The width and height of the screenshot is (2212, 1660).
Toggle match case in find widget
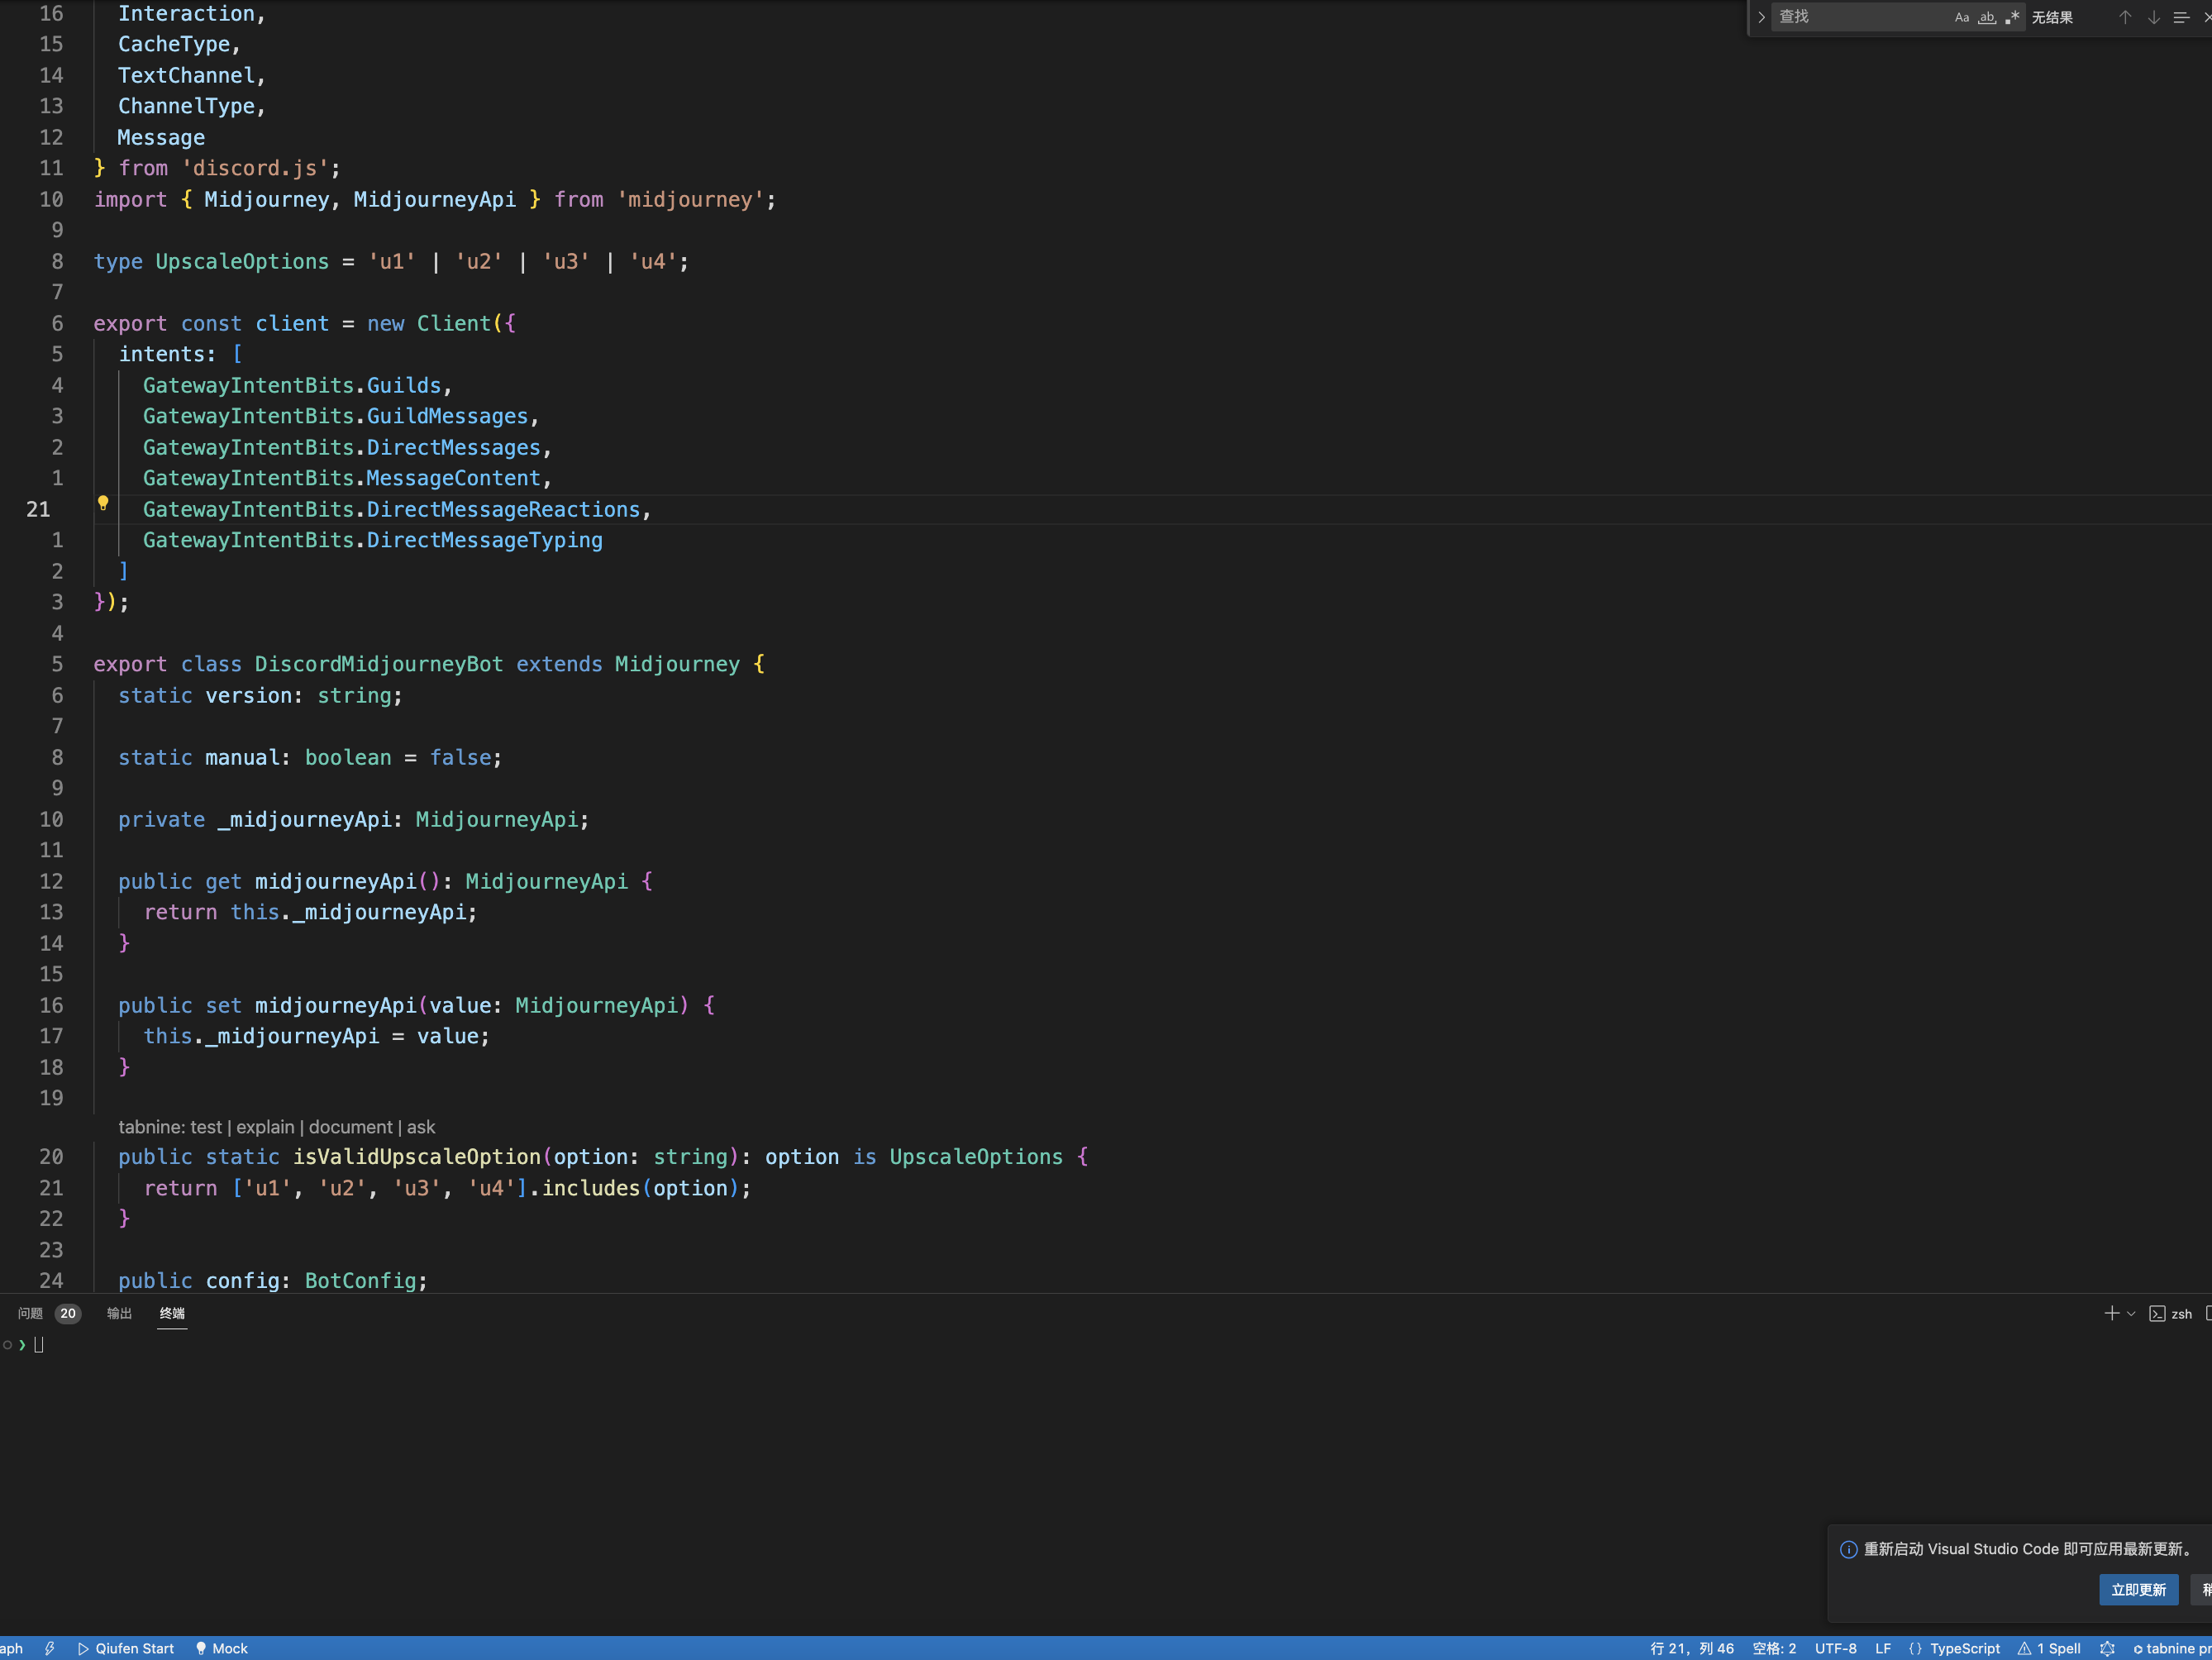pos(1961,17)
